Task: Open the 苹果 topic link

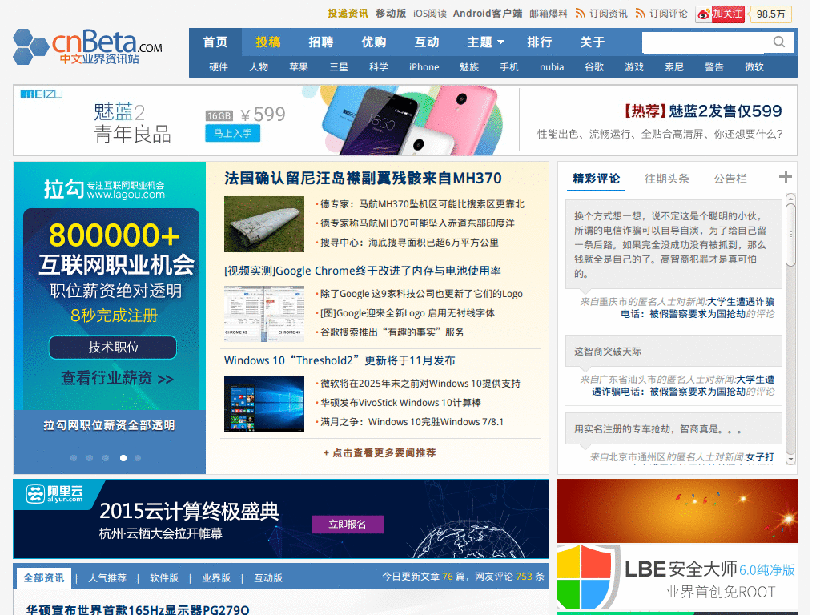Action: pos(299,67)
